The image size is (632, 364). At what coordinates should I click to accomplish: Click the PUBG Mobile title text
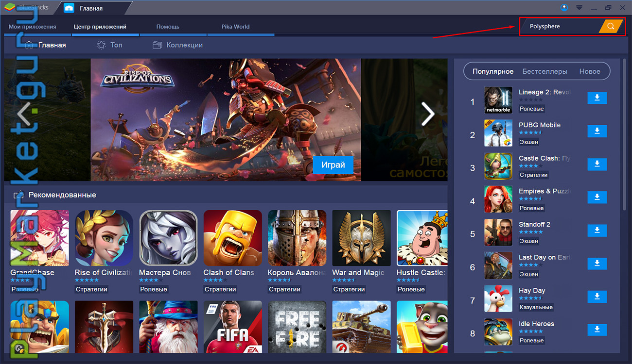[540, 125]
